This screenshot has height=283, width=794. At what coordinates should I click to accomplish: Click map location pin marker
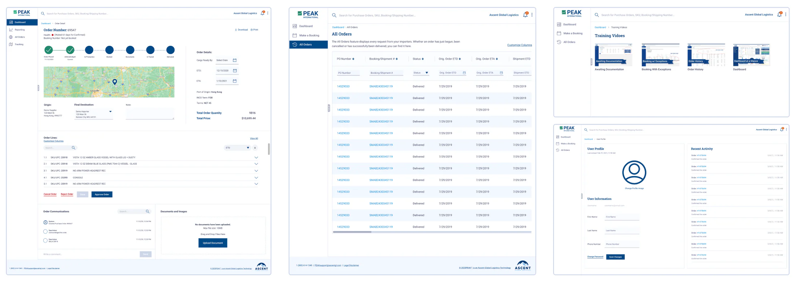click(115, 82)
